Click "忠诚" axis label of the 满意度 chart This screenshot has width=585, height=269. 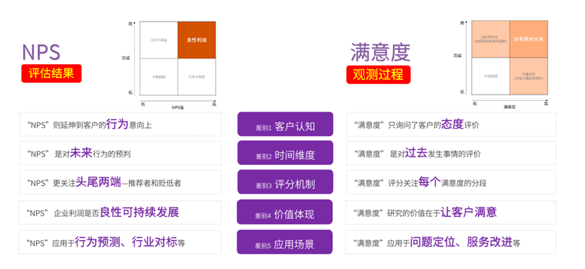point(457,55)
